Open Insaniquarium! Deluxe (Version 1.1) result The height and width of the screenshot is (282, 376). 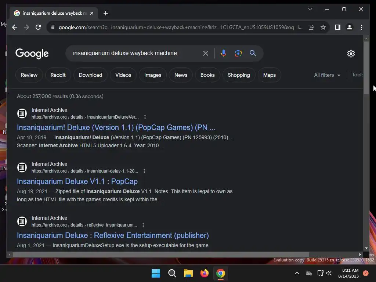click(x=116, y=127)
